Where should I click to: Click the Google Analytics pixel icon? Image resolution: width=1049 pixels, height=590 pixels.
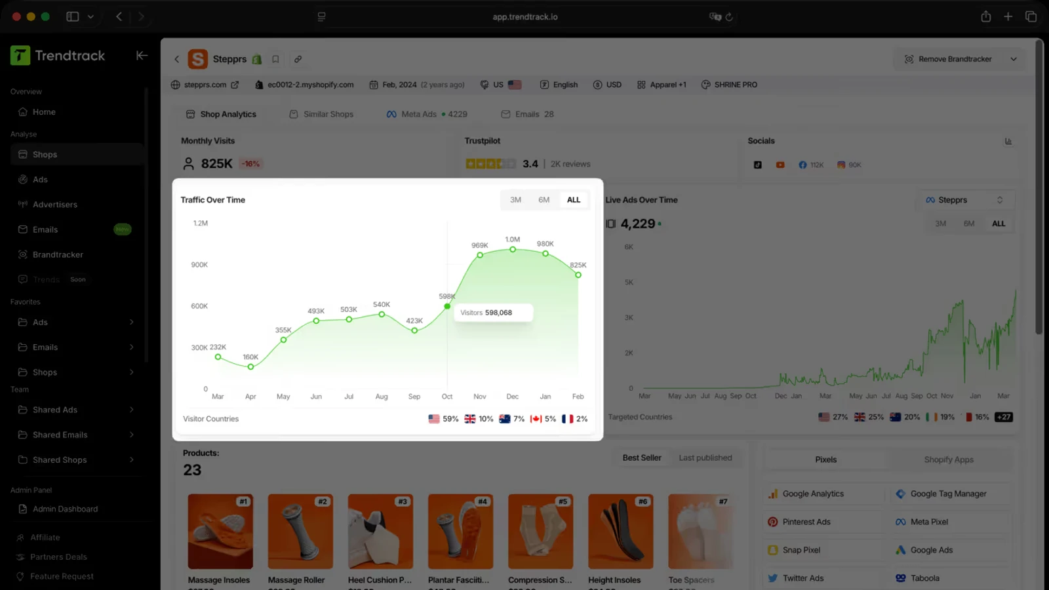[x=773, y=494]
